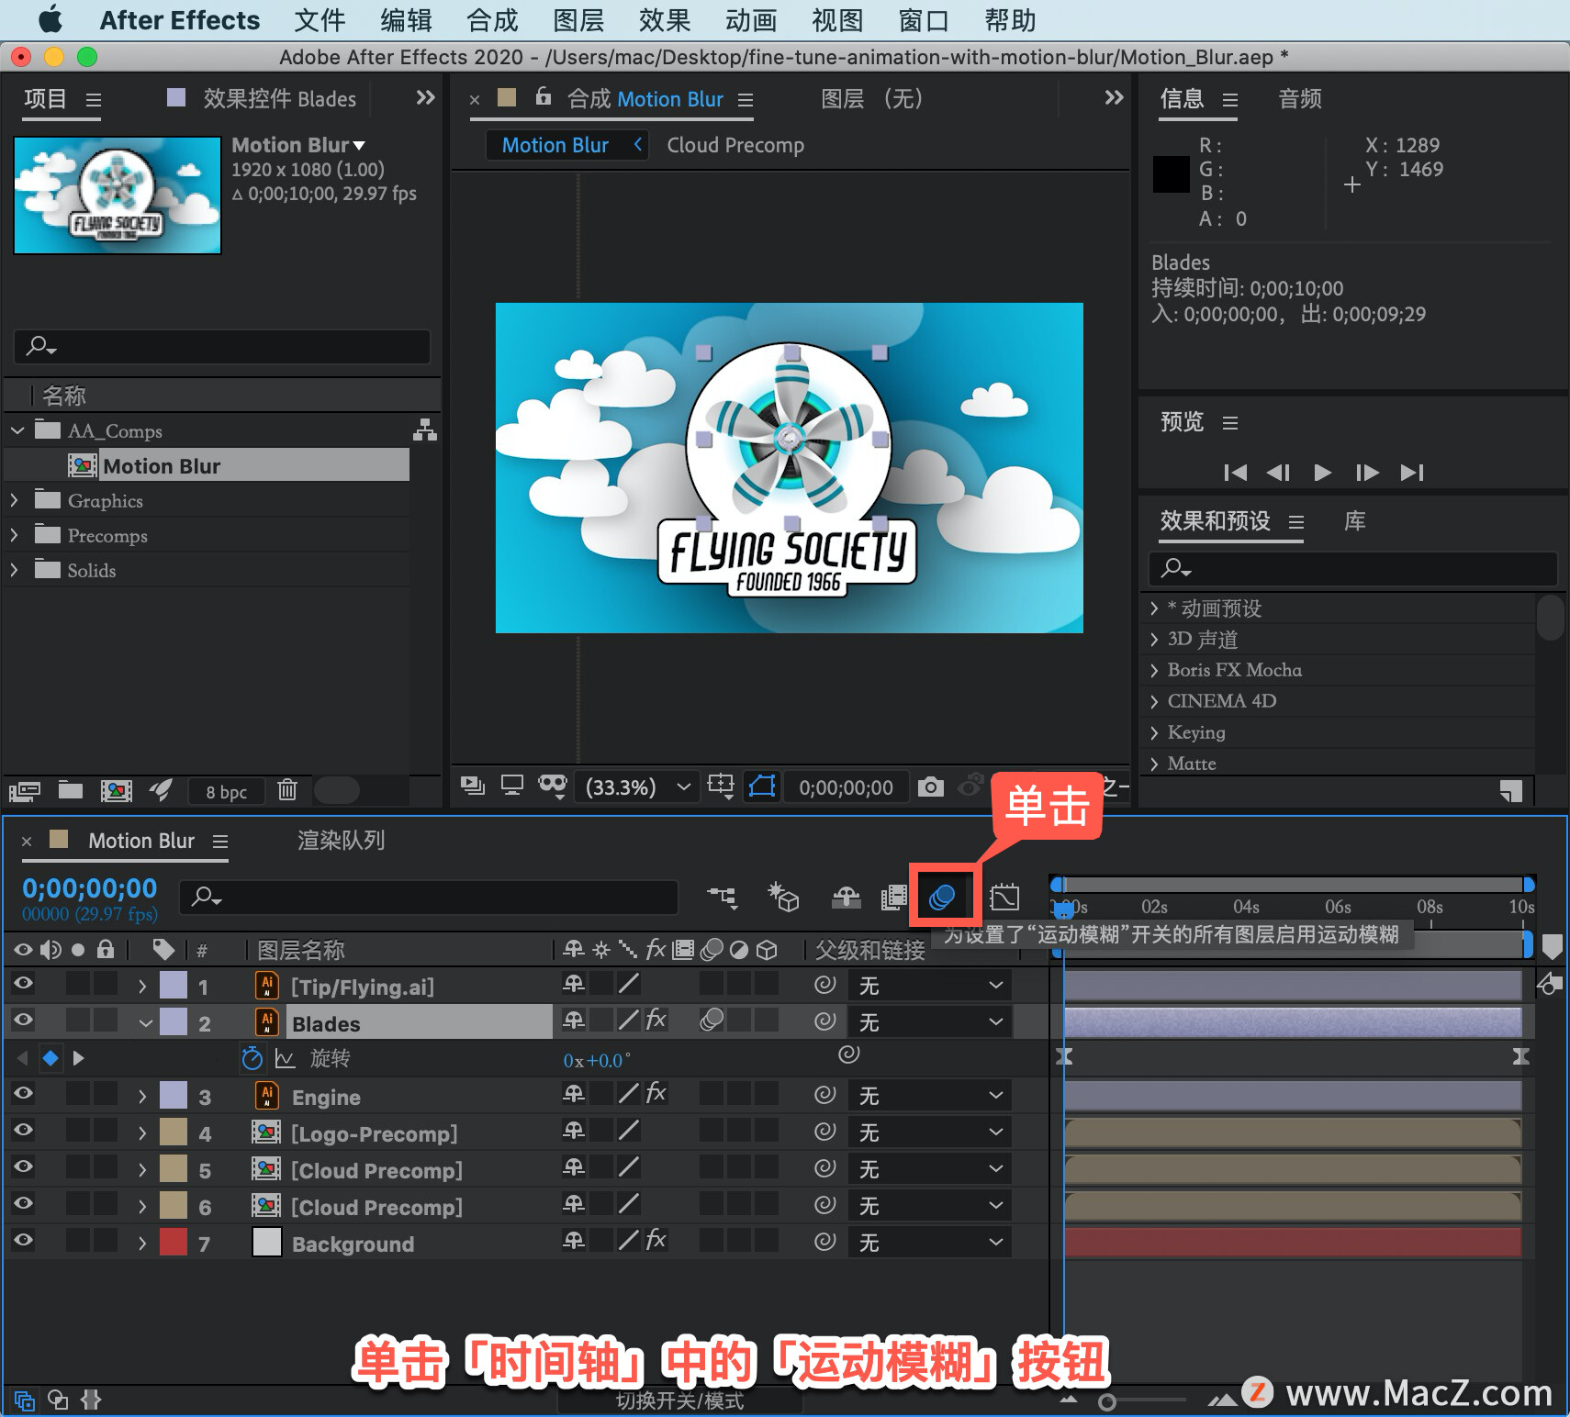This screenshot has height=1417, width=1570.
Task: Enable motion blur for all timeline layers
Action: [941, 897]
